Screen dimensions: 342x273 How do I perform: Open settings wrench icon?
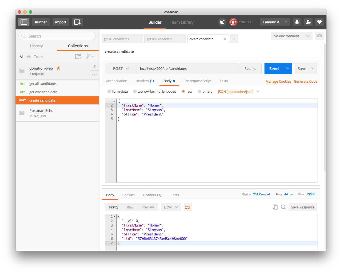pos(308,22)
